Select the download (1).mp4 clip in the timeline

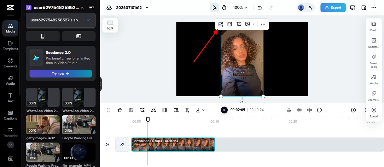[x=173, y=145]
